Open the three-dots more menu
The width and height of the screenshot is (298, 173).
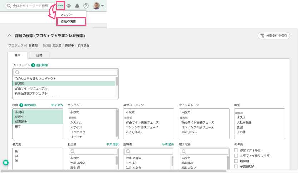[60, 6]
